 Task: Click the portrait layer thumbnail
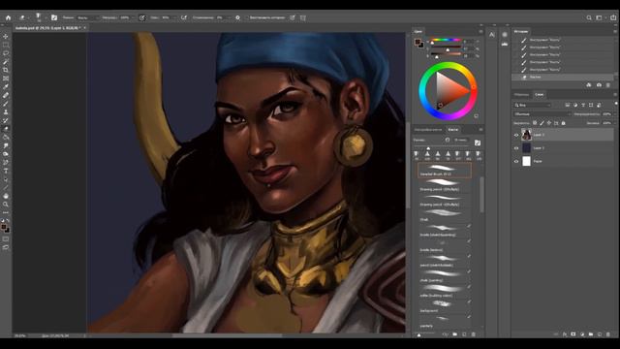[526, 135]
